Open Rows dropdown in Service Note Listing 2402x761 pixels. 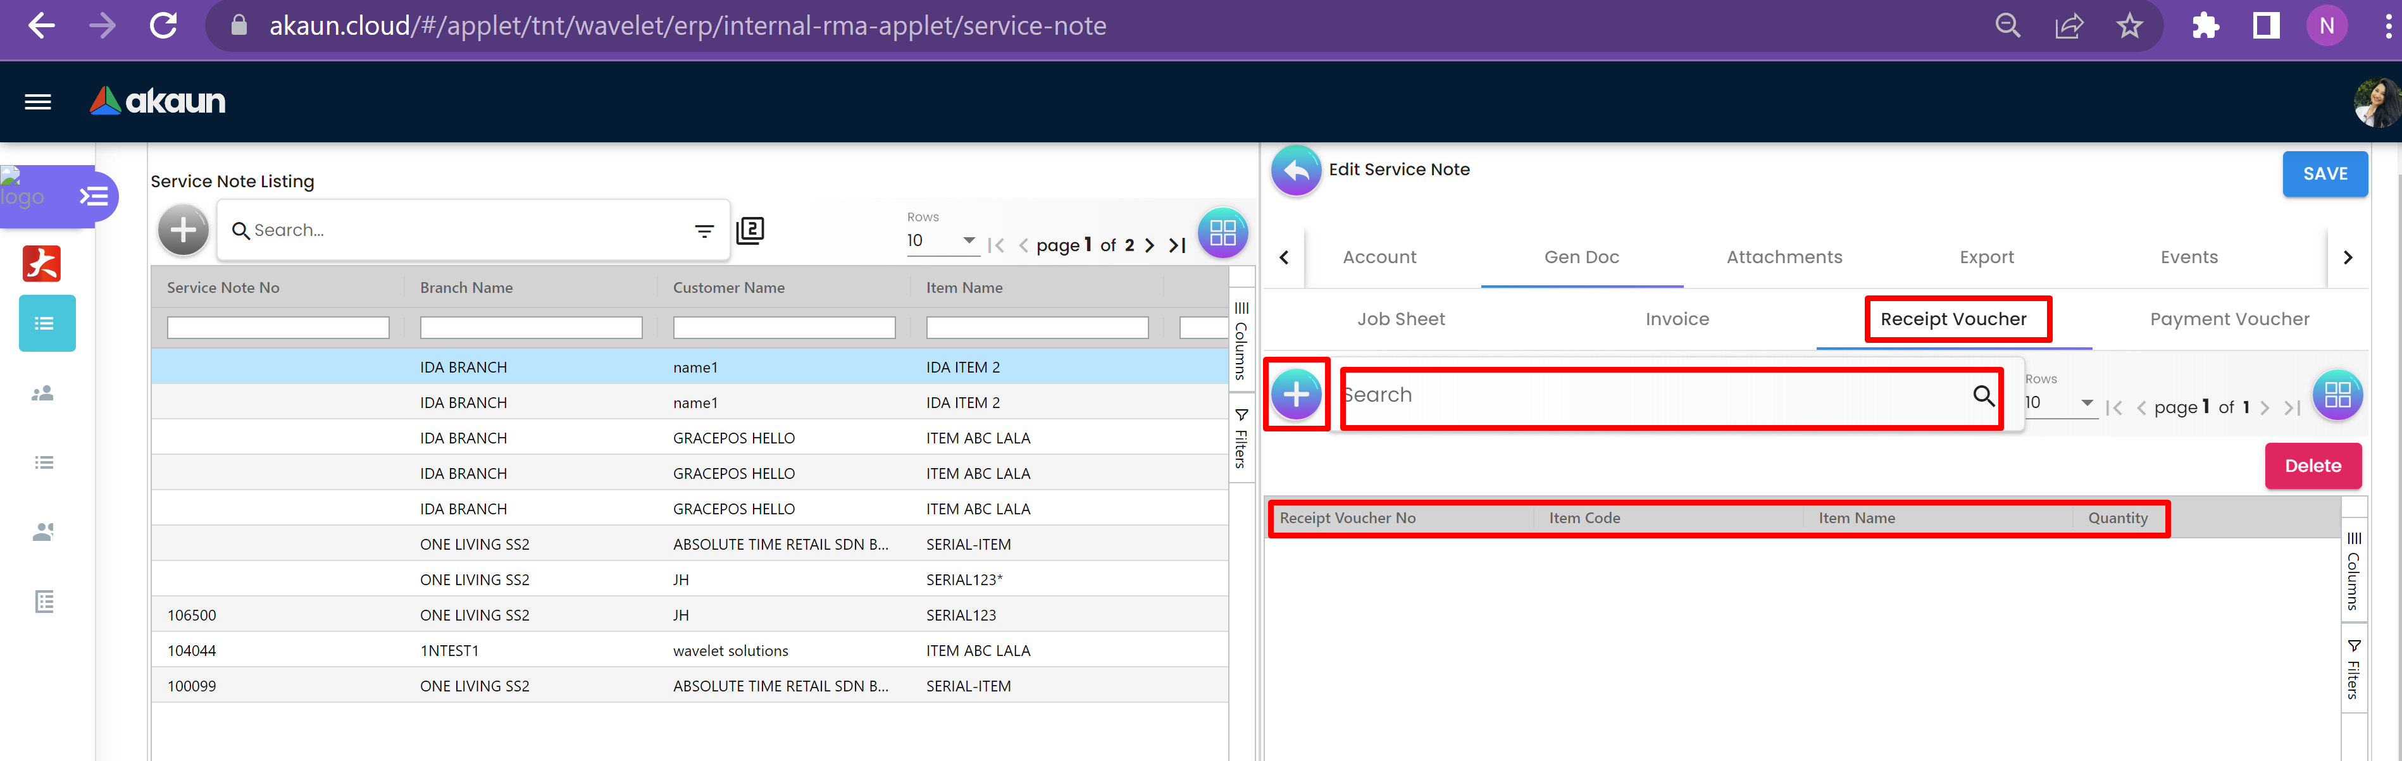pyautogui.click(x=969, y=240)
